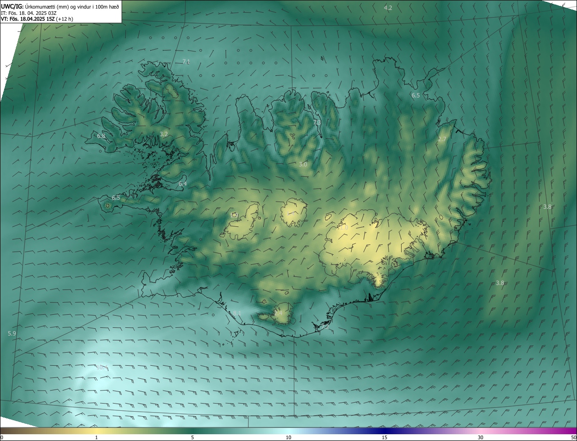Click the 1 tick on the color scale

[96, 437]
